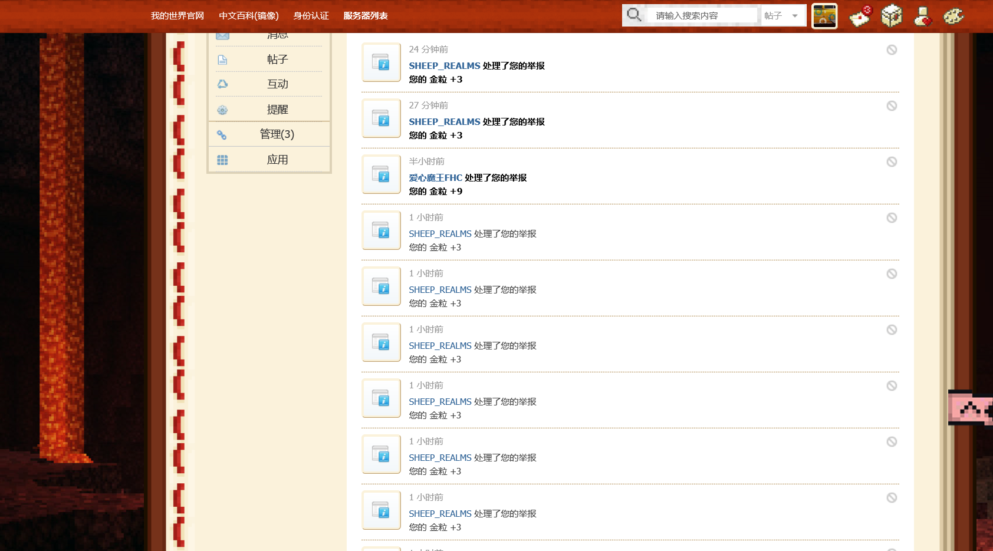
Task: Open the paint palette icon in header
Action: pyautogui.click(x=953, y=16)
